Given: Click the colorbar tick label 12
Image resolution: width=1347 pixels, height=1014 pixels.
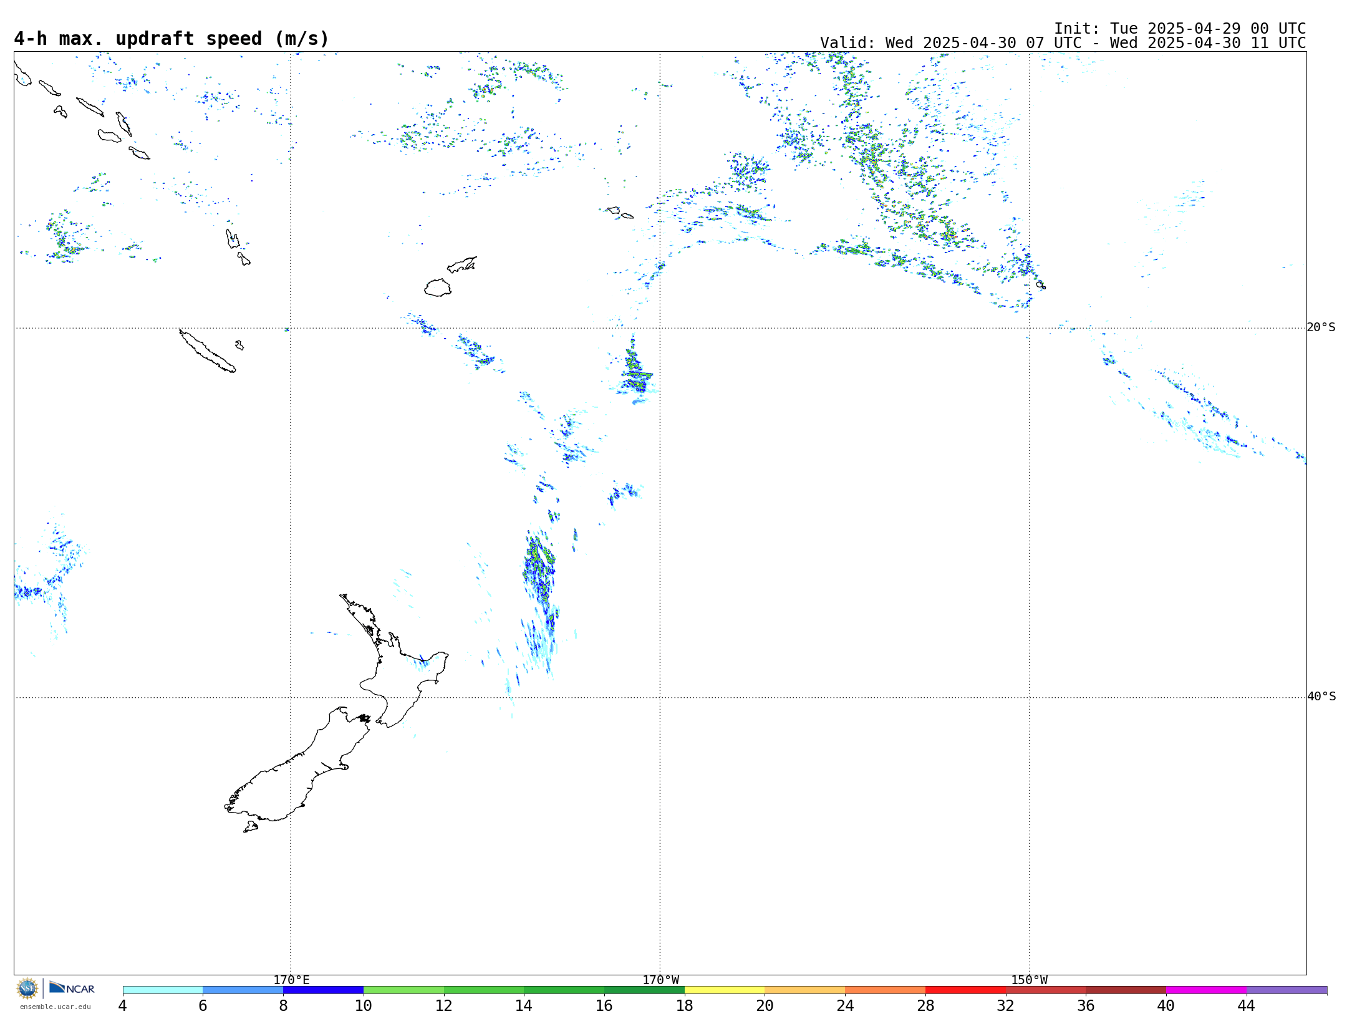Looking at the screenshot, I should [x=444, y=1006].
